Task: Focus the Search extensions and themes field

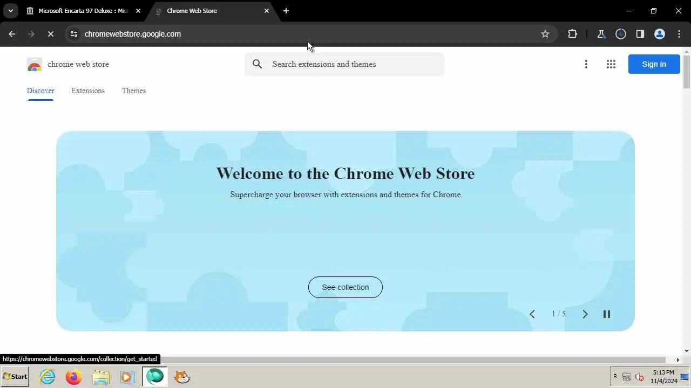Action: (344, 64)
